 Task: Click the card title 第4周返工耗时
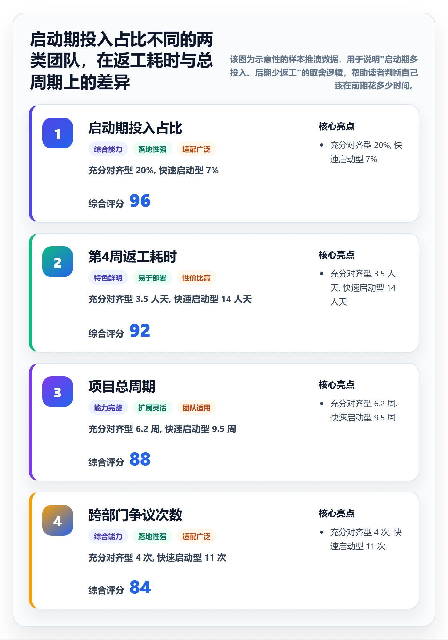tap(132, 257)
